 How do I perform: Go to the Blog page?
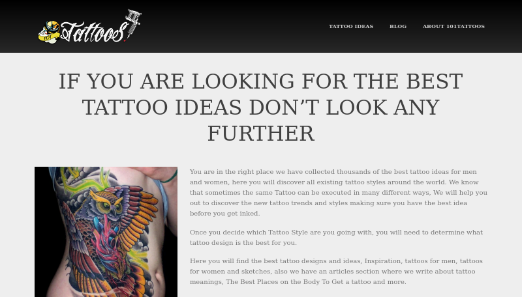pyautogui.click(x=398, y=26)
